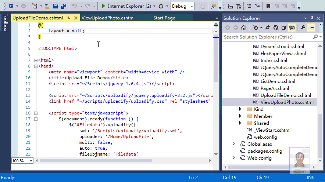Click the Refresh browser icon in the toolbar

click(x=161, y=6)
